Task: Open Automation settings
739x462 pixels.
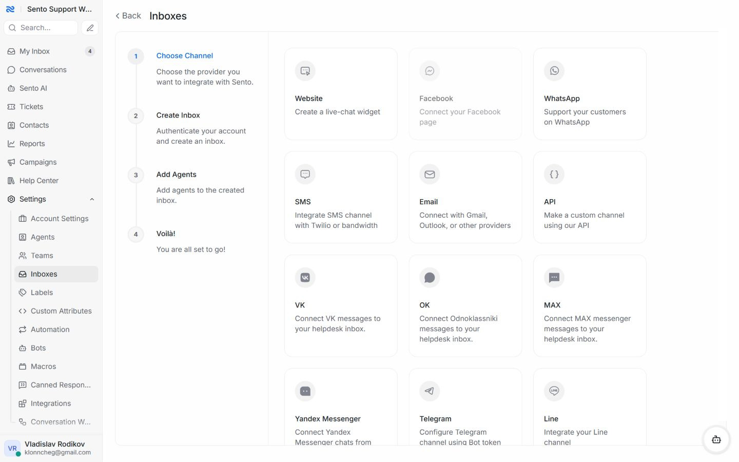Action: tap(56, 330)
